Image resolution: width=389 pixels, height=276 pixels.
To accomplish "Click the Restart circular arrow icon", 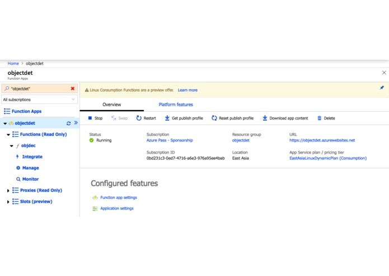I will [139, 118].
